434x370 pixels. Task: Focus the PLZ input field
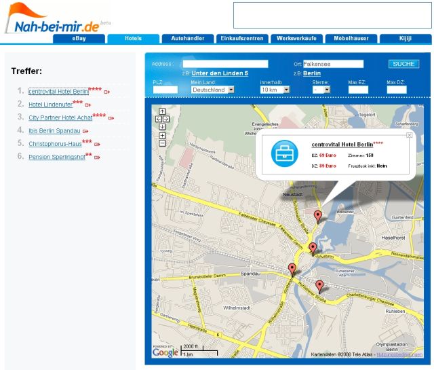coord(165,90)
